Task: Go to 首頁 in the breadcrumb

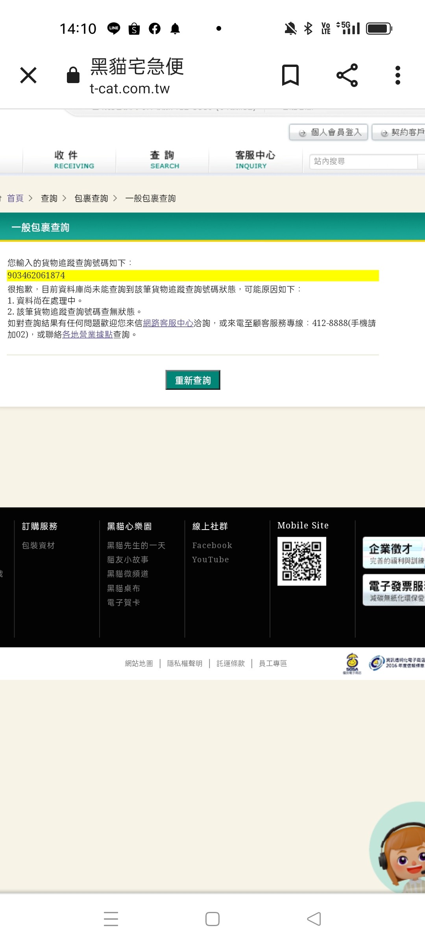Action: click(15, 198)
